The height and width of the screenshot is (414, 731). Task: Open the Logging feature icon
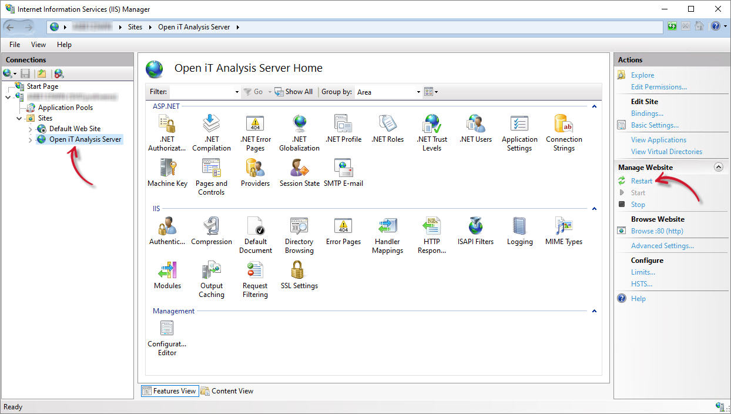click(519, 231)
